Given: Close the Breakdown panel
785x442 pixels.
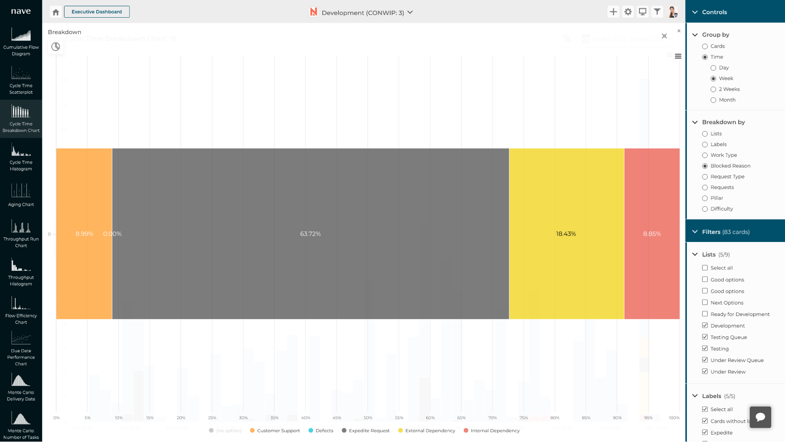Looking at the screenshot, I should 679,31.
